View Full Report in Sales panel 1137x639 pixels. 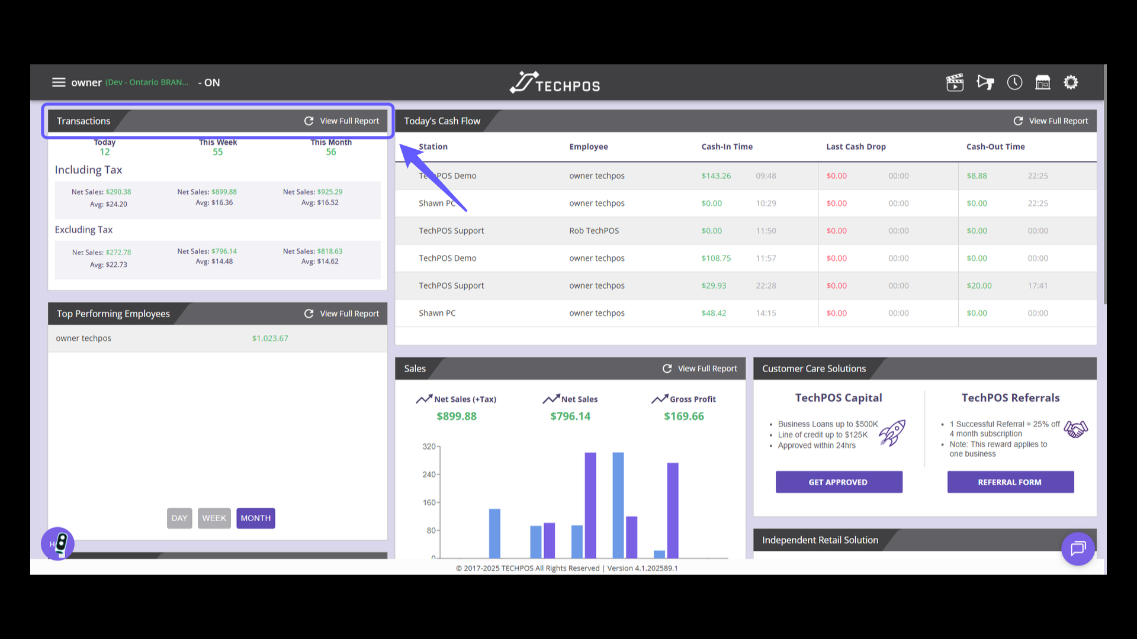(707, 369)
